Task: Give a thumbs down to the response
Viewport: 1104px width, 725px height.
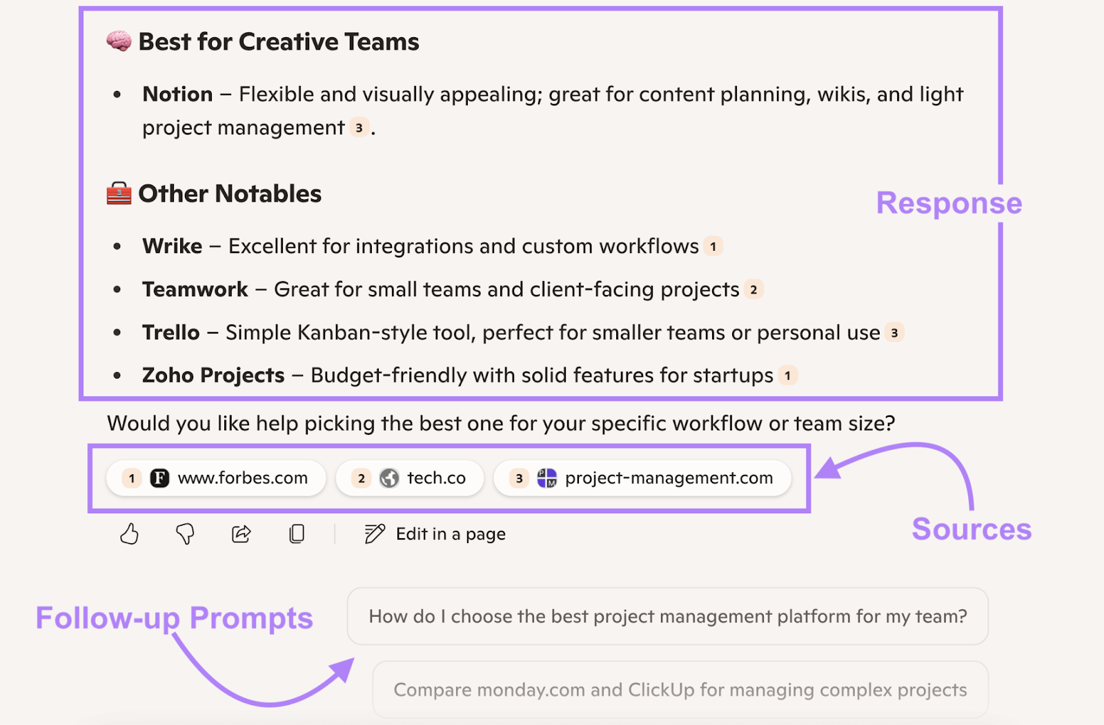Action: click(x=185, y=533)
